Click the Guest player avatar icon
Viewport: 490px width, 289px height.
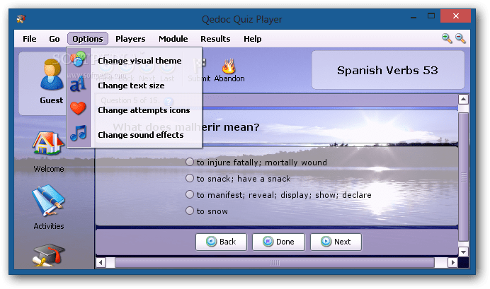52,75
